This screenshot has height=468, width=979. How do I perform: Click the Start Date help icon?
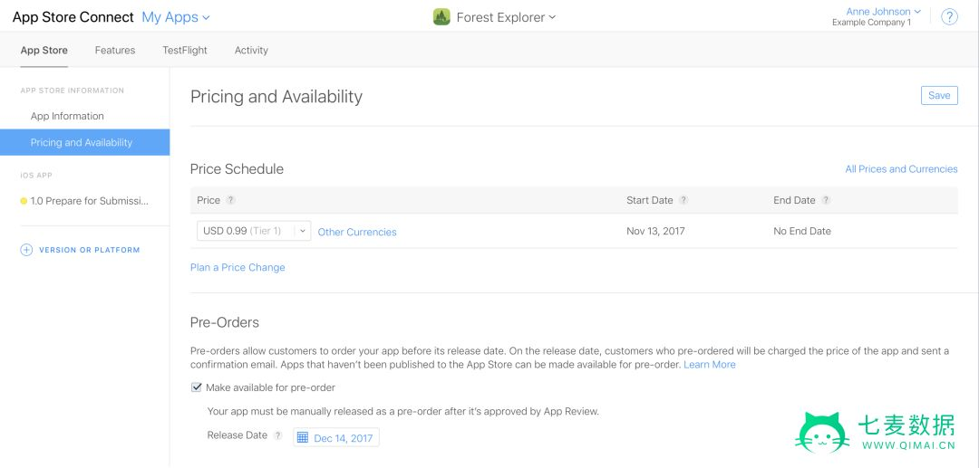683,200
